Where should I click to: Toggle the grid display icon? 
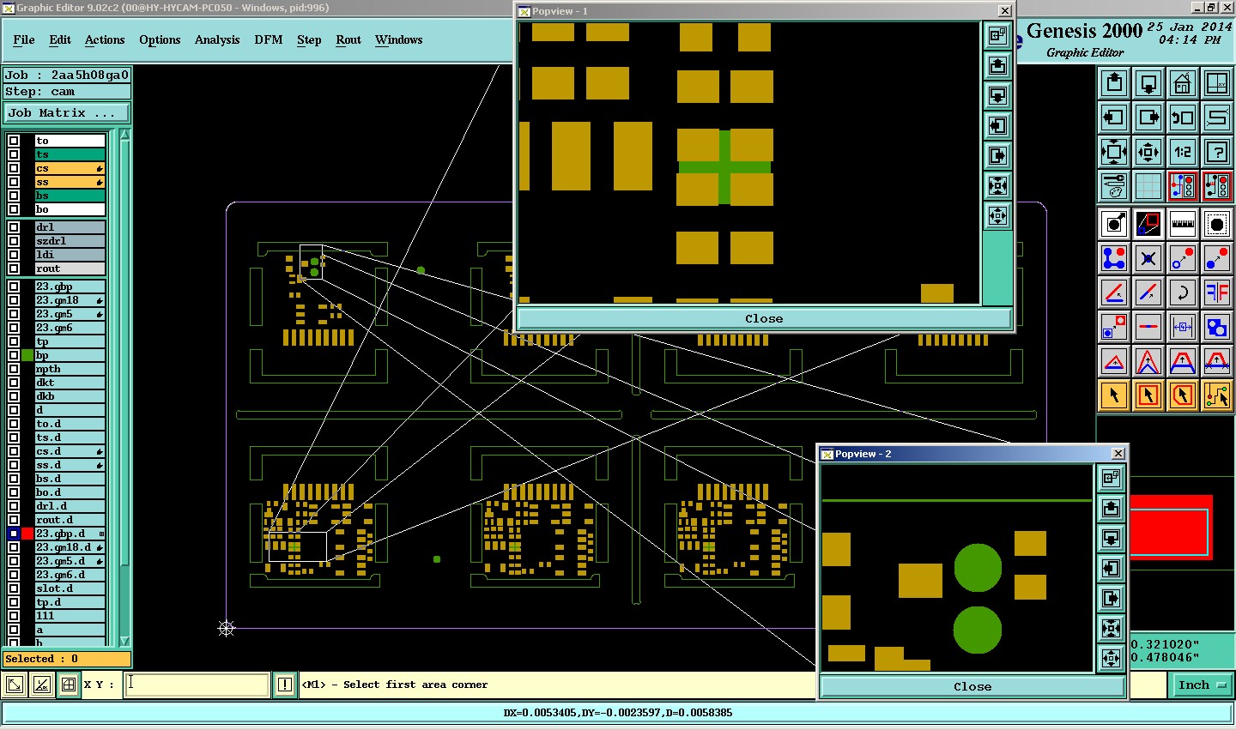click(1148, 186)
